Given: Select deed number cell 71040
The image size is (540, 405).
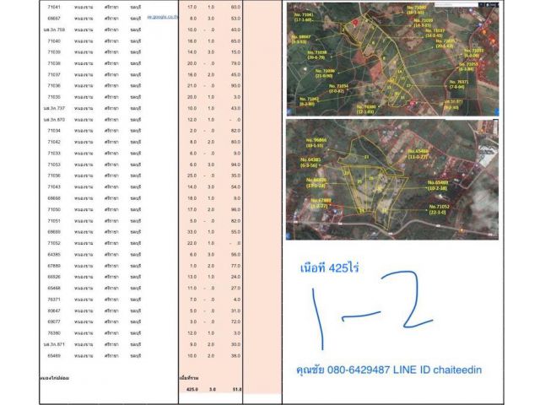Looking at the screenshot, I should (x=54, y=41).
